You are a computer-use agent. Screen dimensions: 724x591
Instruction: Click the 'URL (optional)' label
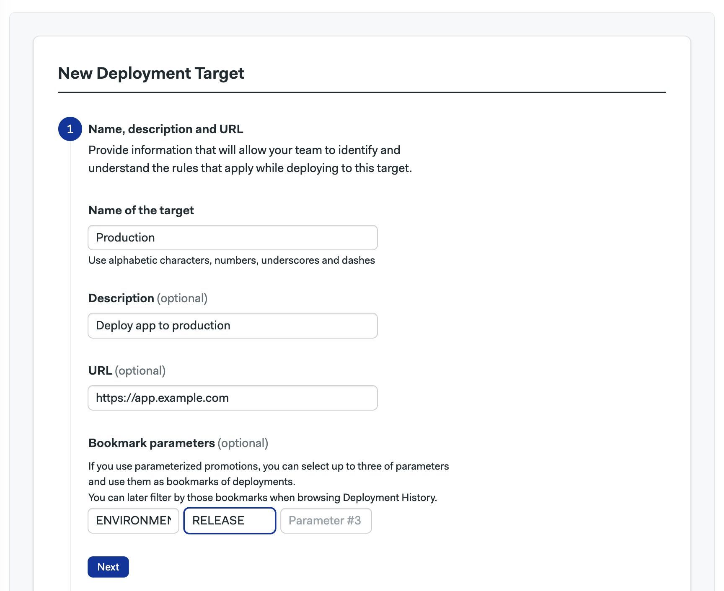coord(127,371)
